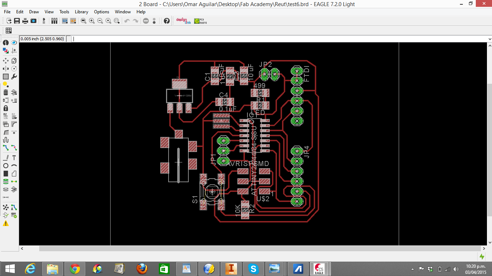This screenshot has width=492, height=276.
Task: Select the Polygon tool
Action: coord(14,174)
